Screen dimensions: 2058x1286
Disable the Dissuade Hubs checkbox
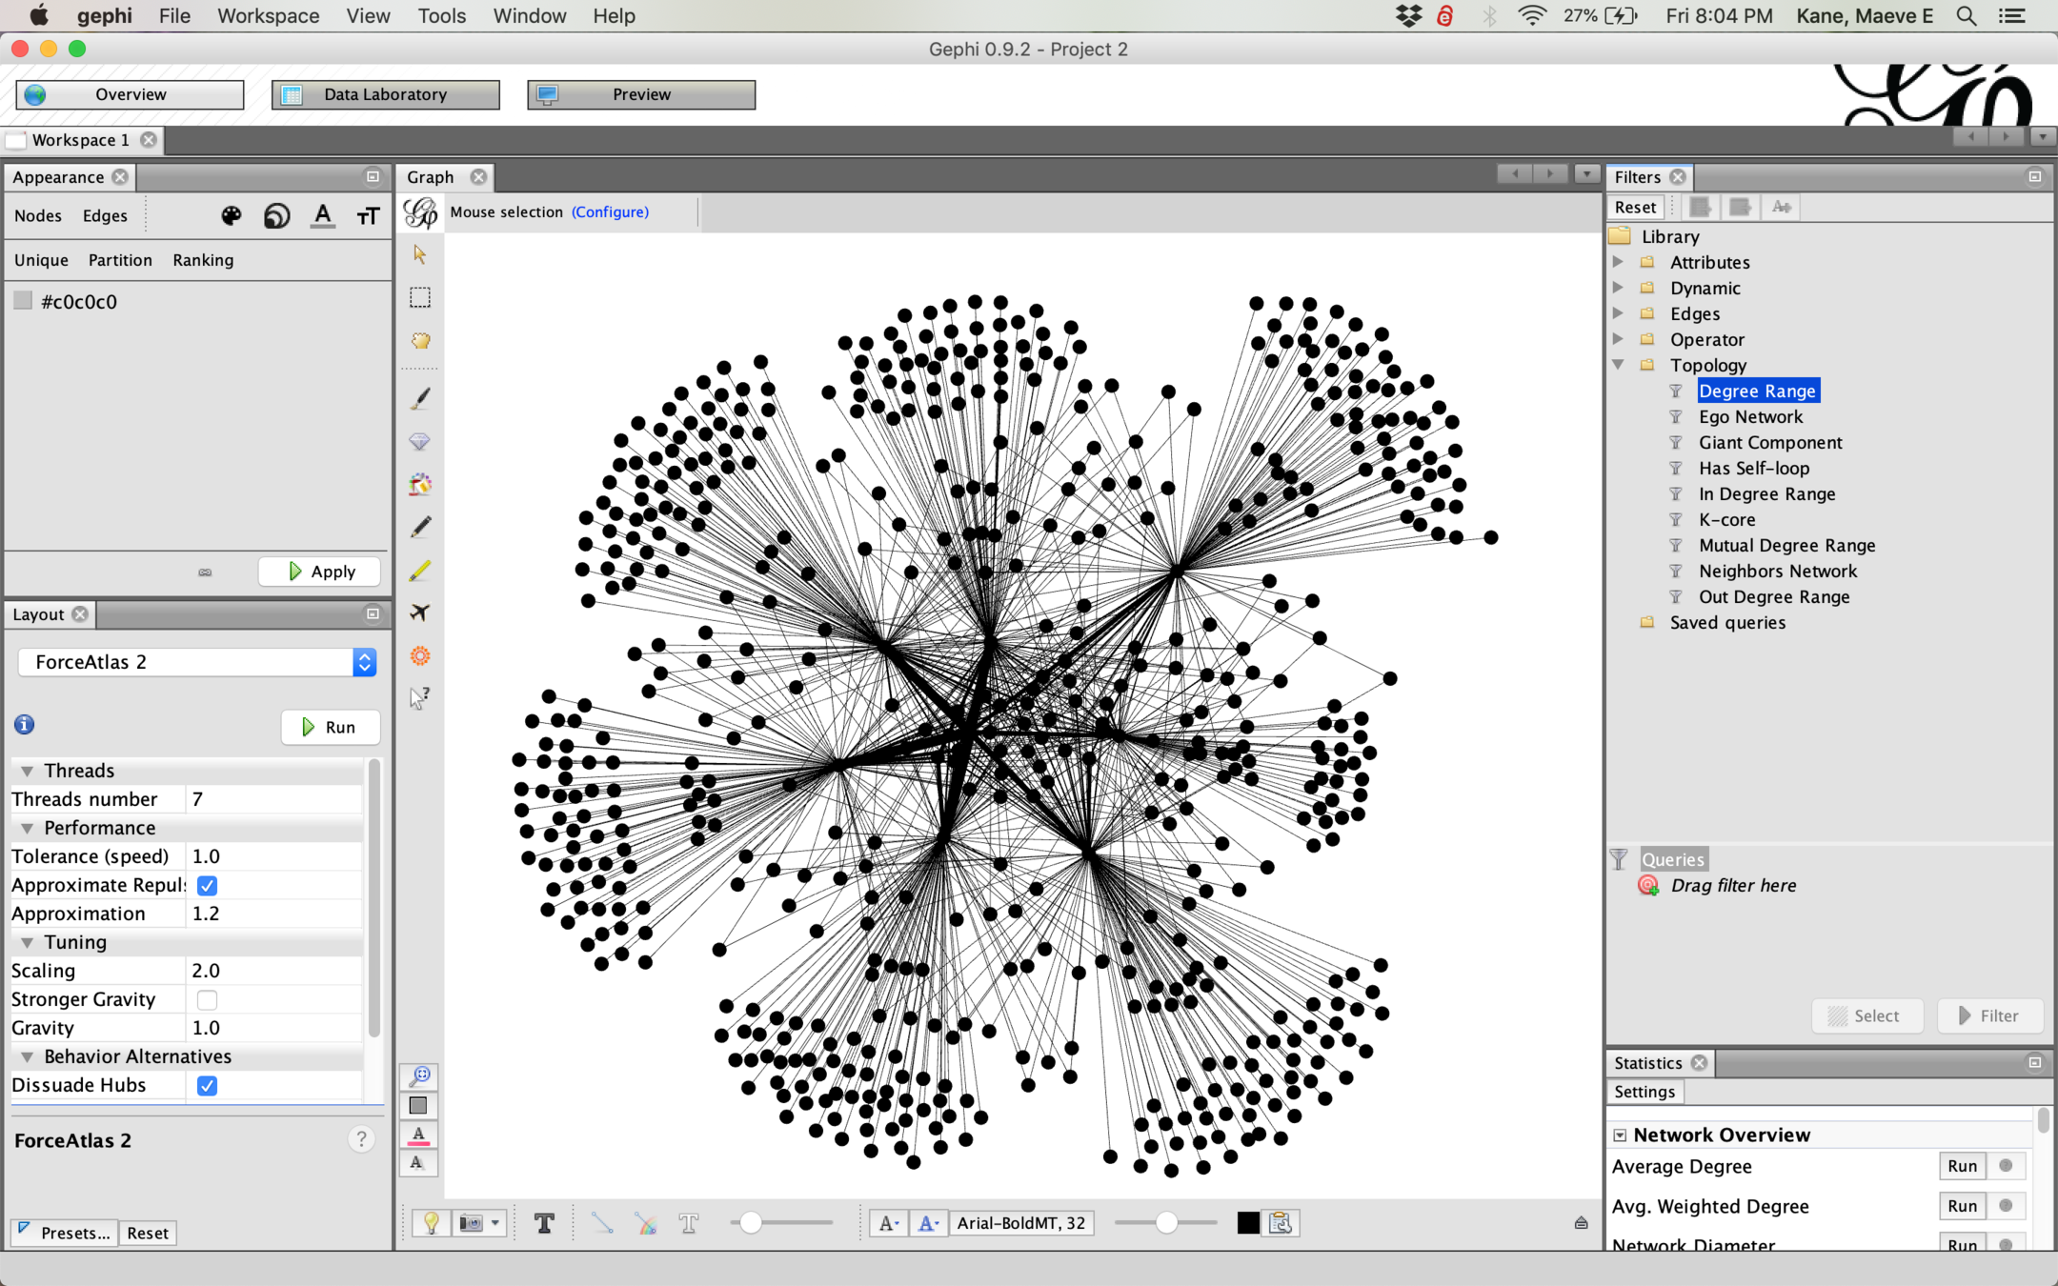(207, 1085)
